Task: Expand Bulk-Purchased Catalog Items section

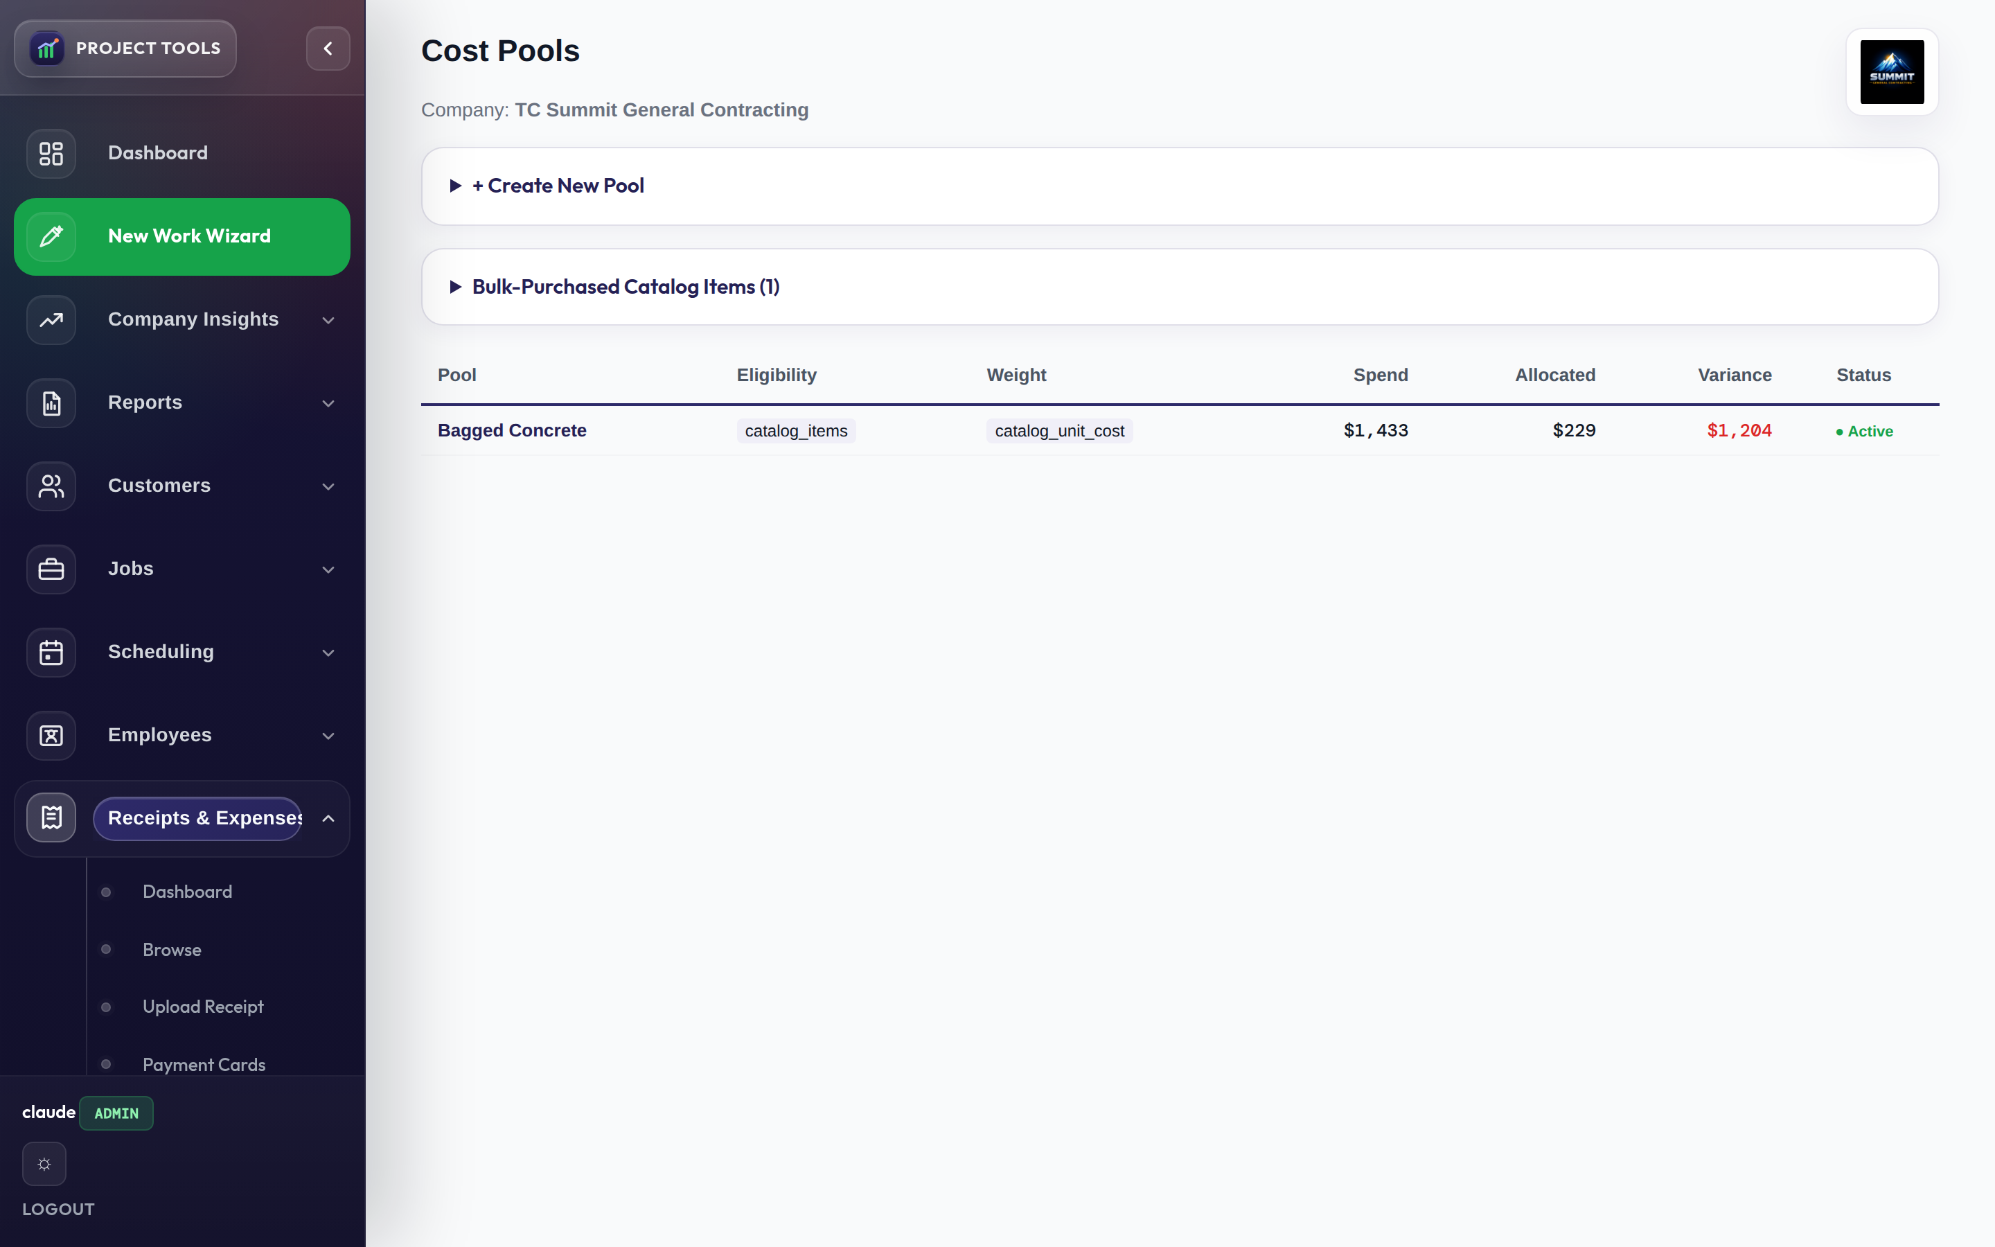Action: (x=1180, y=287)
